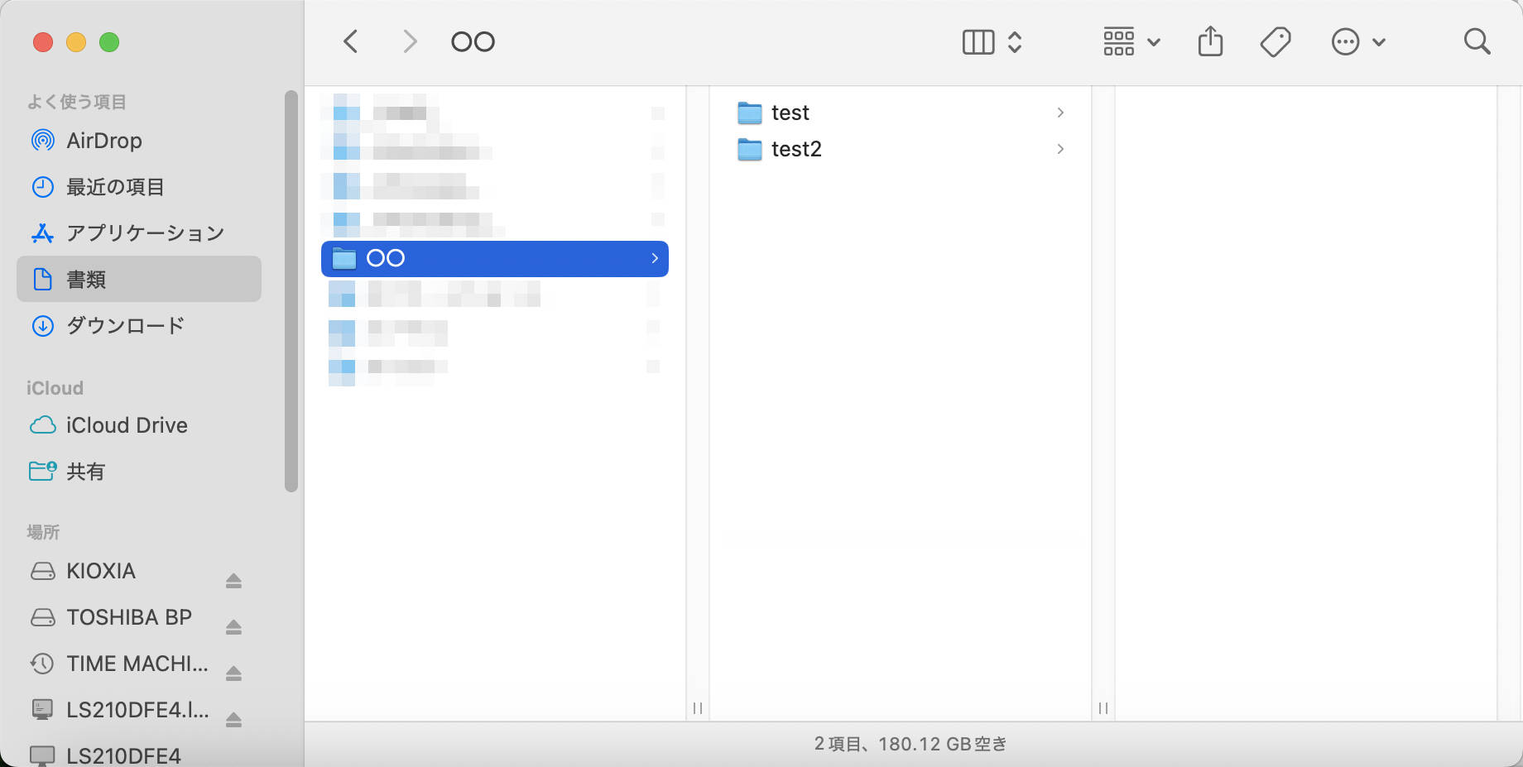The height and width of the screenshot is (767, 1523).
Task: Navigate back with the back arrow
Action: [x=350, y=41]
